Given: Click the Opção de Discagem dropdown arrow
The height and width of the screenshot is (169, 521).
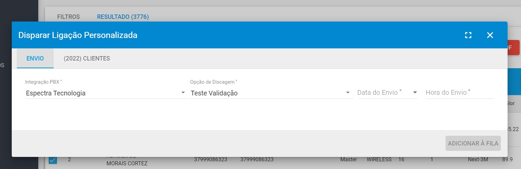Looking at the screenshot, I should coord(348,93).
